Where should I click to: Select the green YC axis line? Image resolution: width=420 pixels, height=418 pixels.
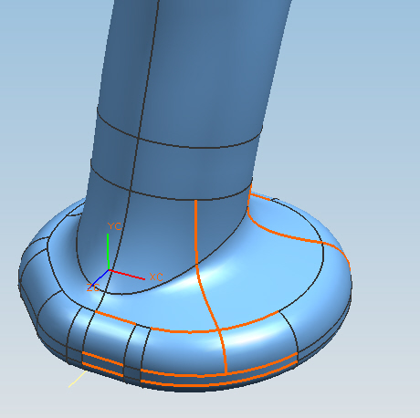click(x=108, y=251)
